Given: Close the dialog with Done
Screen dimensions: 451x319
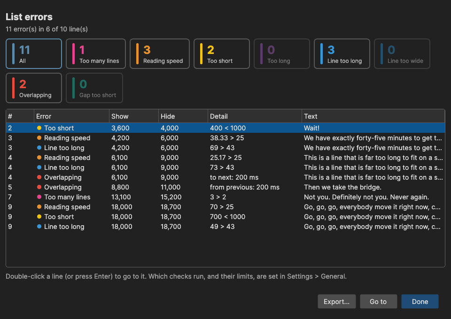Looking at the screenshot, I should tap(420, 302).
